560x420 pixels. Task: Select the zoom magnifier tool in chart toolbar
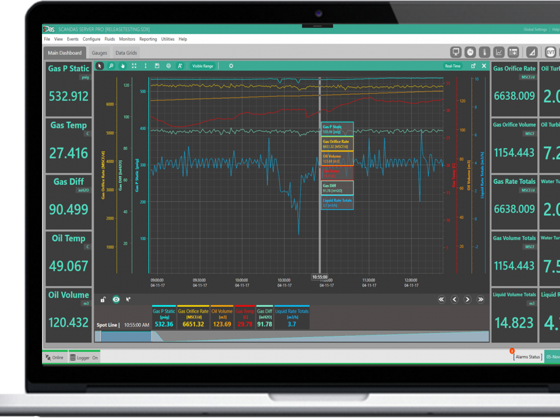111,66
